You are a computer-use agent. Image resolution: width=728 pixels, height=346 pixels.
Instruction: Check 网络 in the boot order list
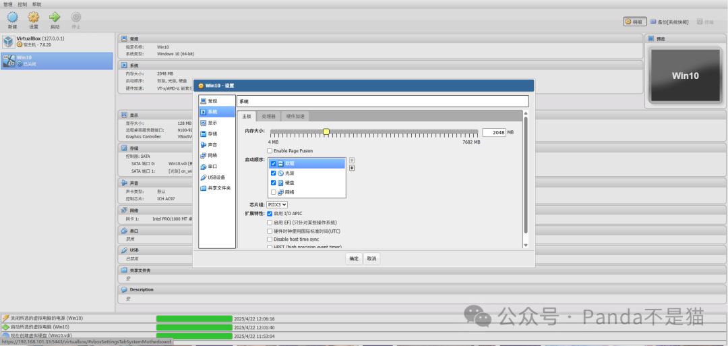[x=274, y=192]
